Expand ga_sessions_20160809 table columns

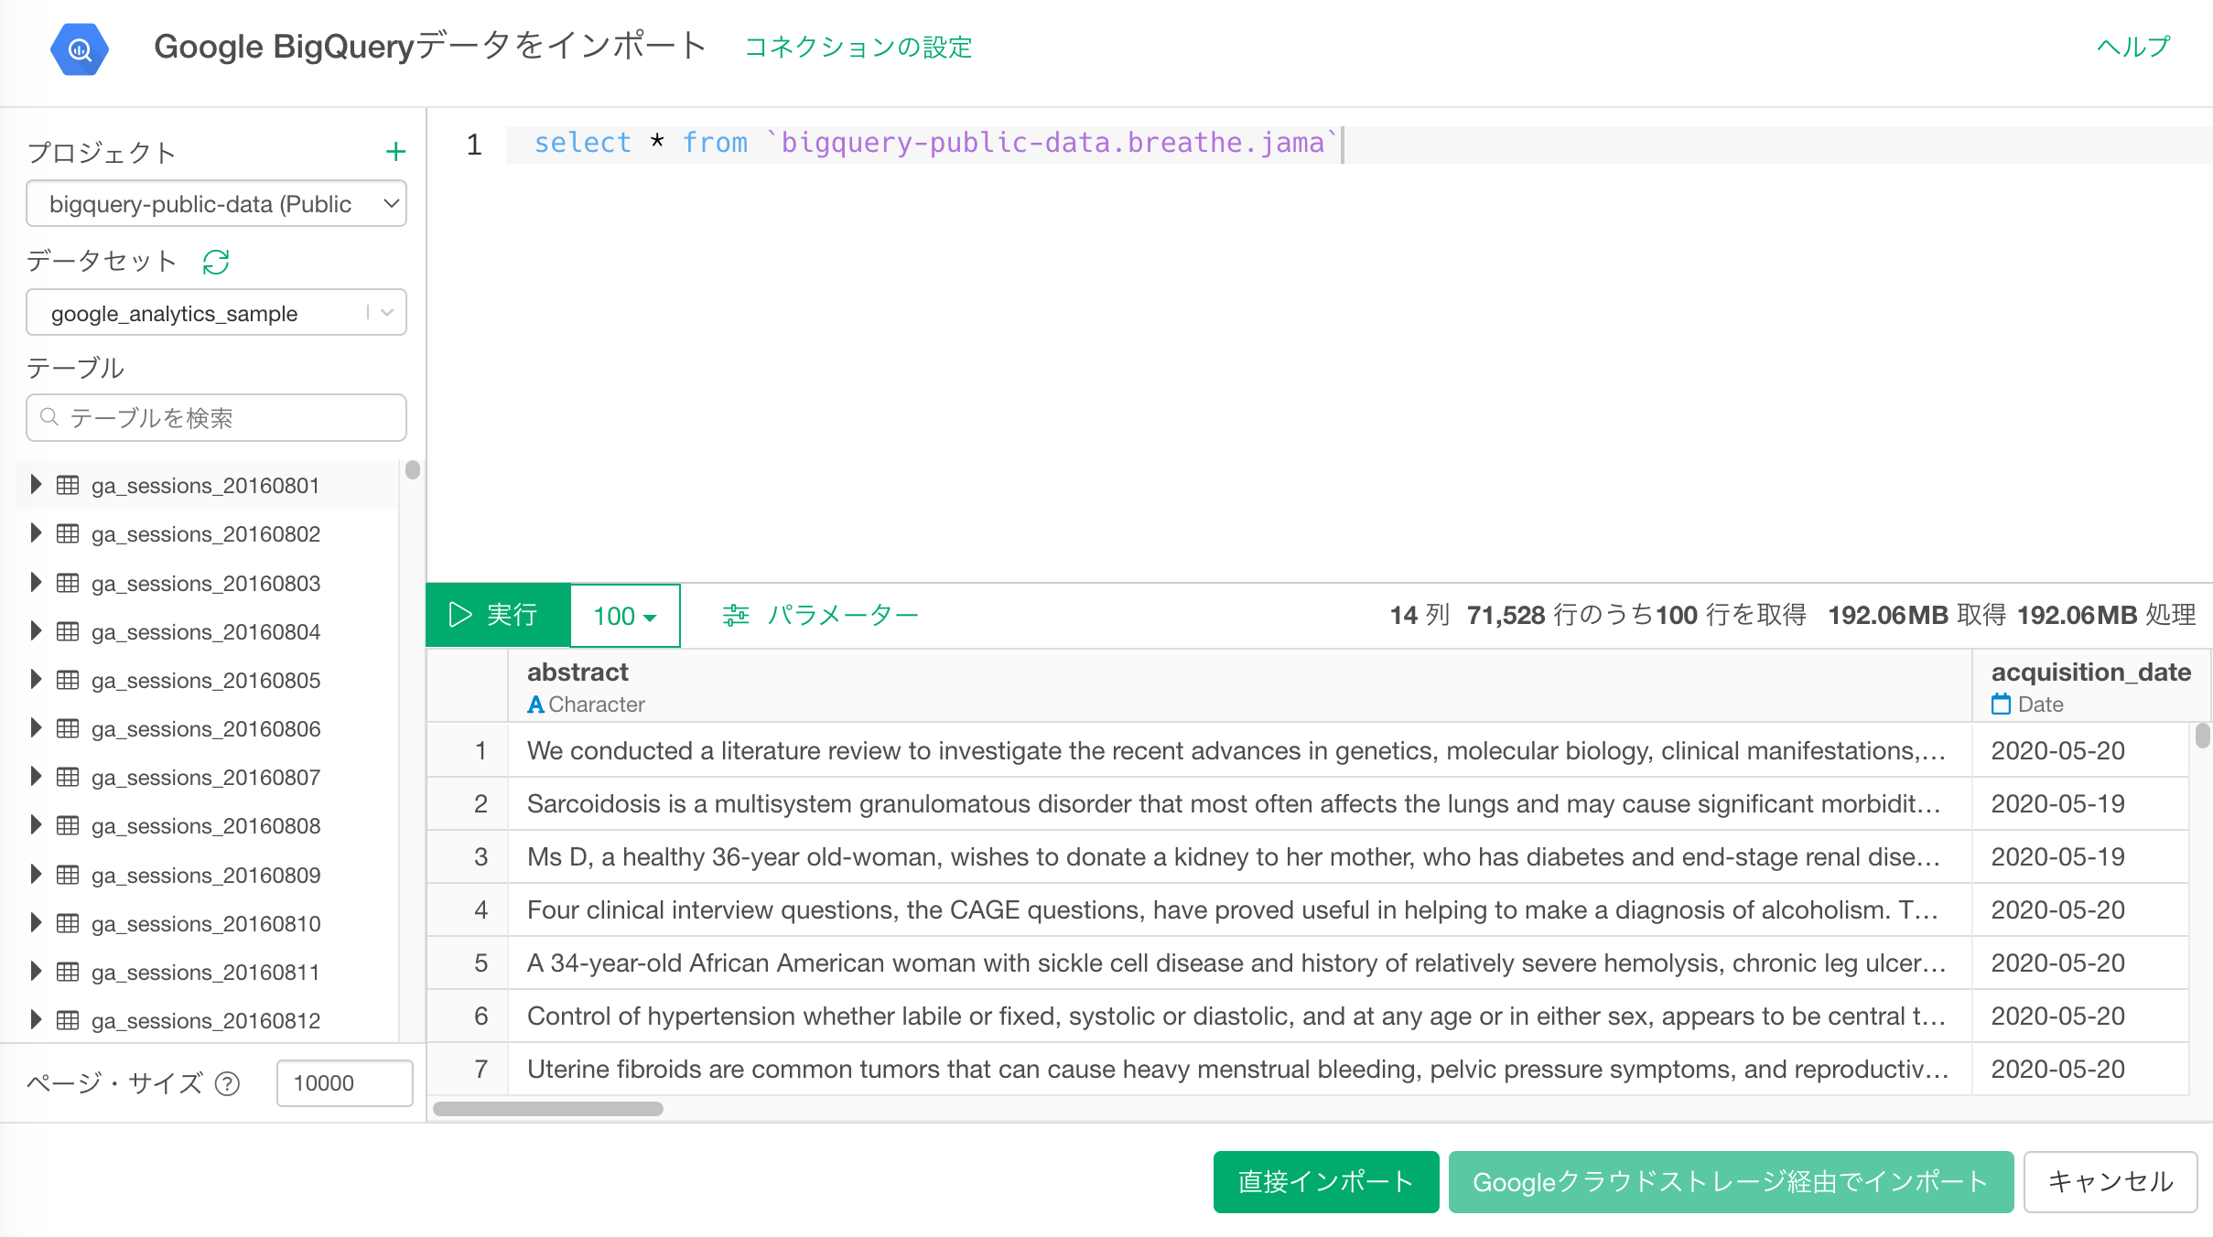coord(36,874)
